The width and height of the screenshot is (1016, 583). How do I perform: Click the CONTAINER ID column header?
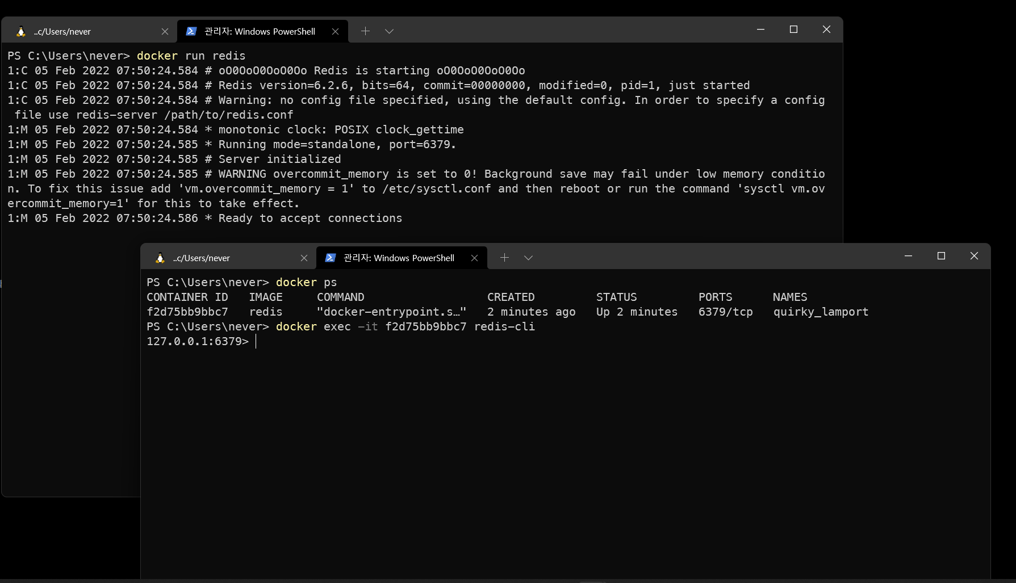tap(187, 297)
